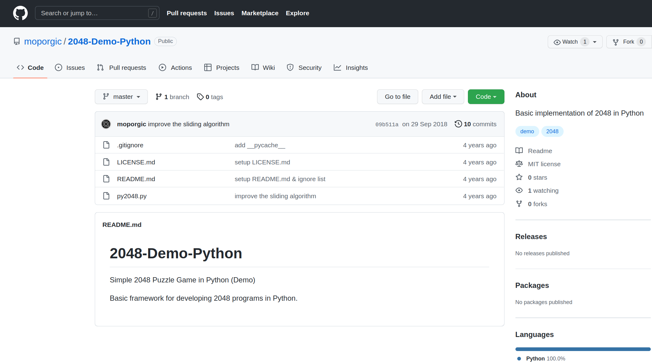Click the Watch count badge
This screenshot has width=652, height=362.
tap(585, 42)
